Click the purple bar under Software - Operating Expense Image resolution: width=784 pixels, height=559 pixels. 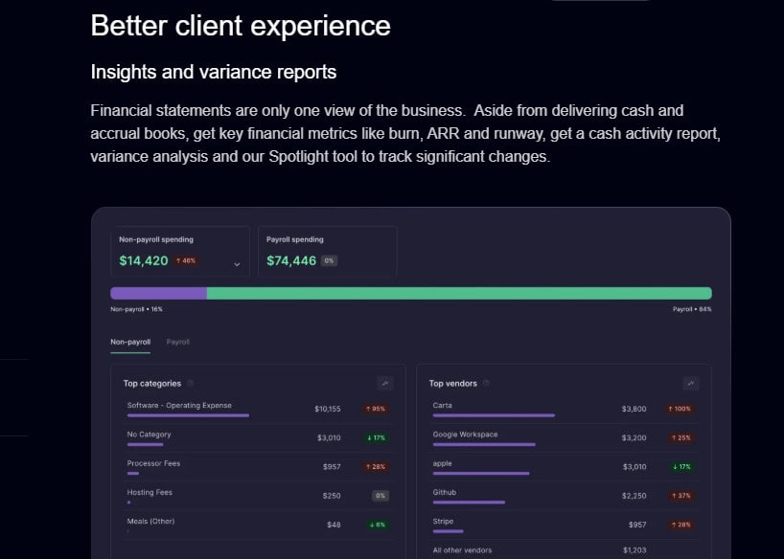click(188, 415)
